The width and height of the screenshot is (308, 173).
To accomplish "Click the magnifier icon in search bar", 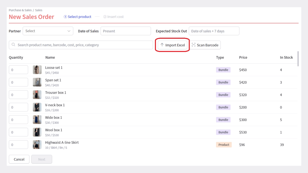I will pos(13,45).
